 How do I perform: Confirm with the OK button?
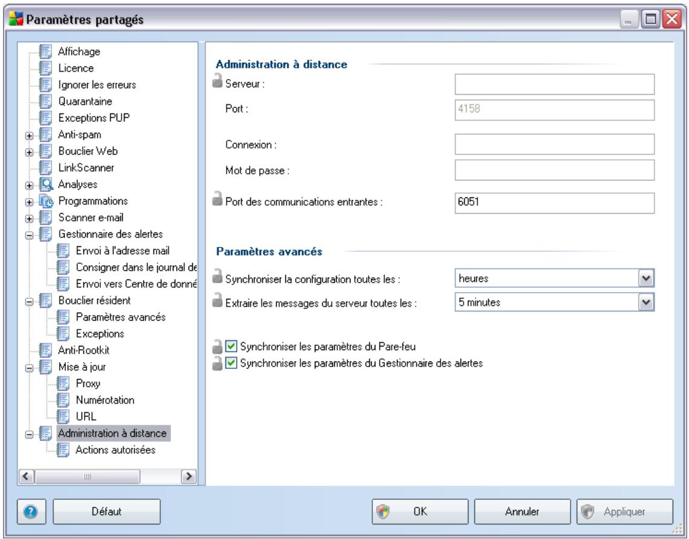click(420, 511)
